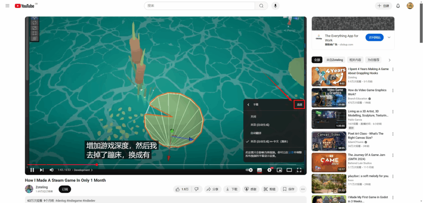Click the 创建 create button
Image resolution: width=423 pixels, height=203 pixels.
(x=383, y=6)
